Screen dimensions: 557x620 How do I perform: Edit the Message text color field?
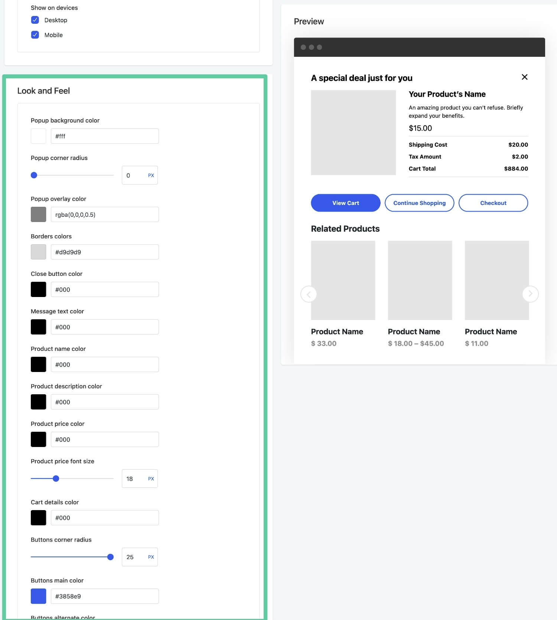[105, 327]
